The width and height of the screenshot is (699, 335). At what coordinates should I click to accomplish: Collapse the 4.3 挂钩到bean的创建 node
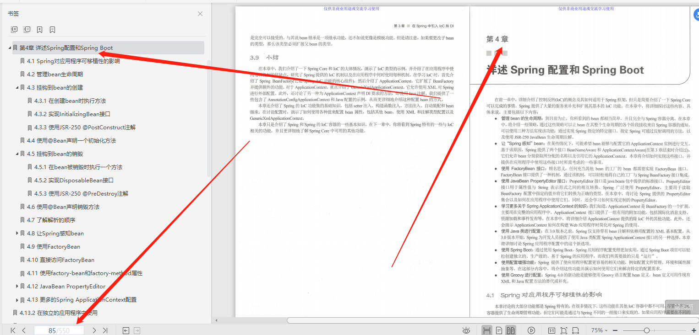(x=17, y=87)
